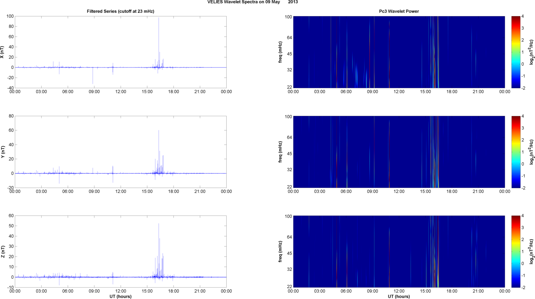535x299 pixels.
Task: Click the middle spectrogram's colorbar
Action: [516, 152]
